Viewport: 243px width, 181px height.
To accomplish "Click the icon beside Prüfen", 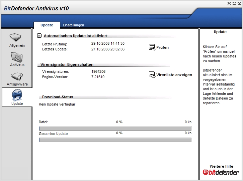I will [x=152, y=47].
